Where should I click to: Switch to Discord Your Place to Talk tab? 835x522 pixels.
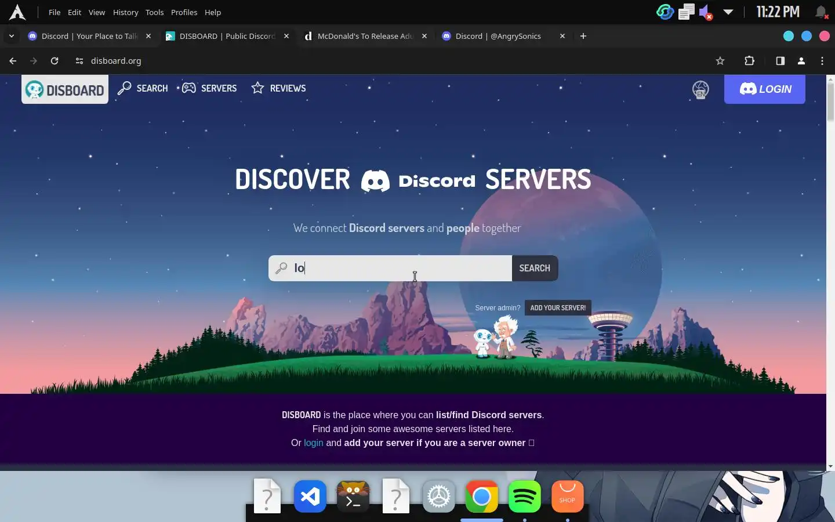pos(90,36)
